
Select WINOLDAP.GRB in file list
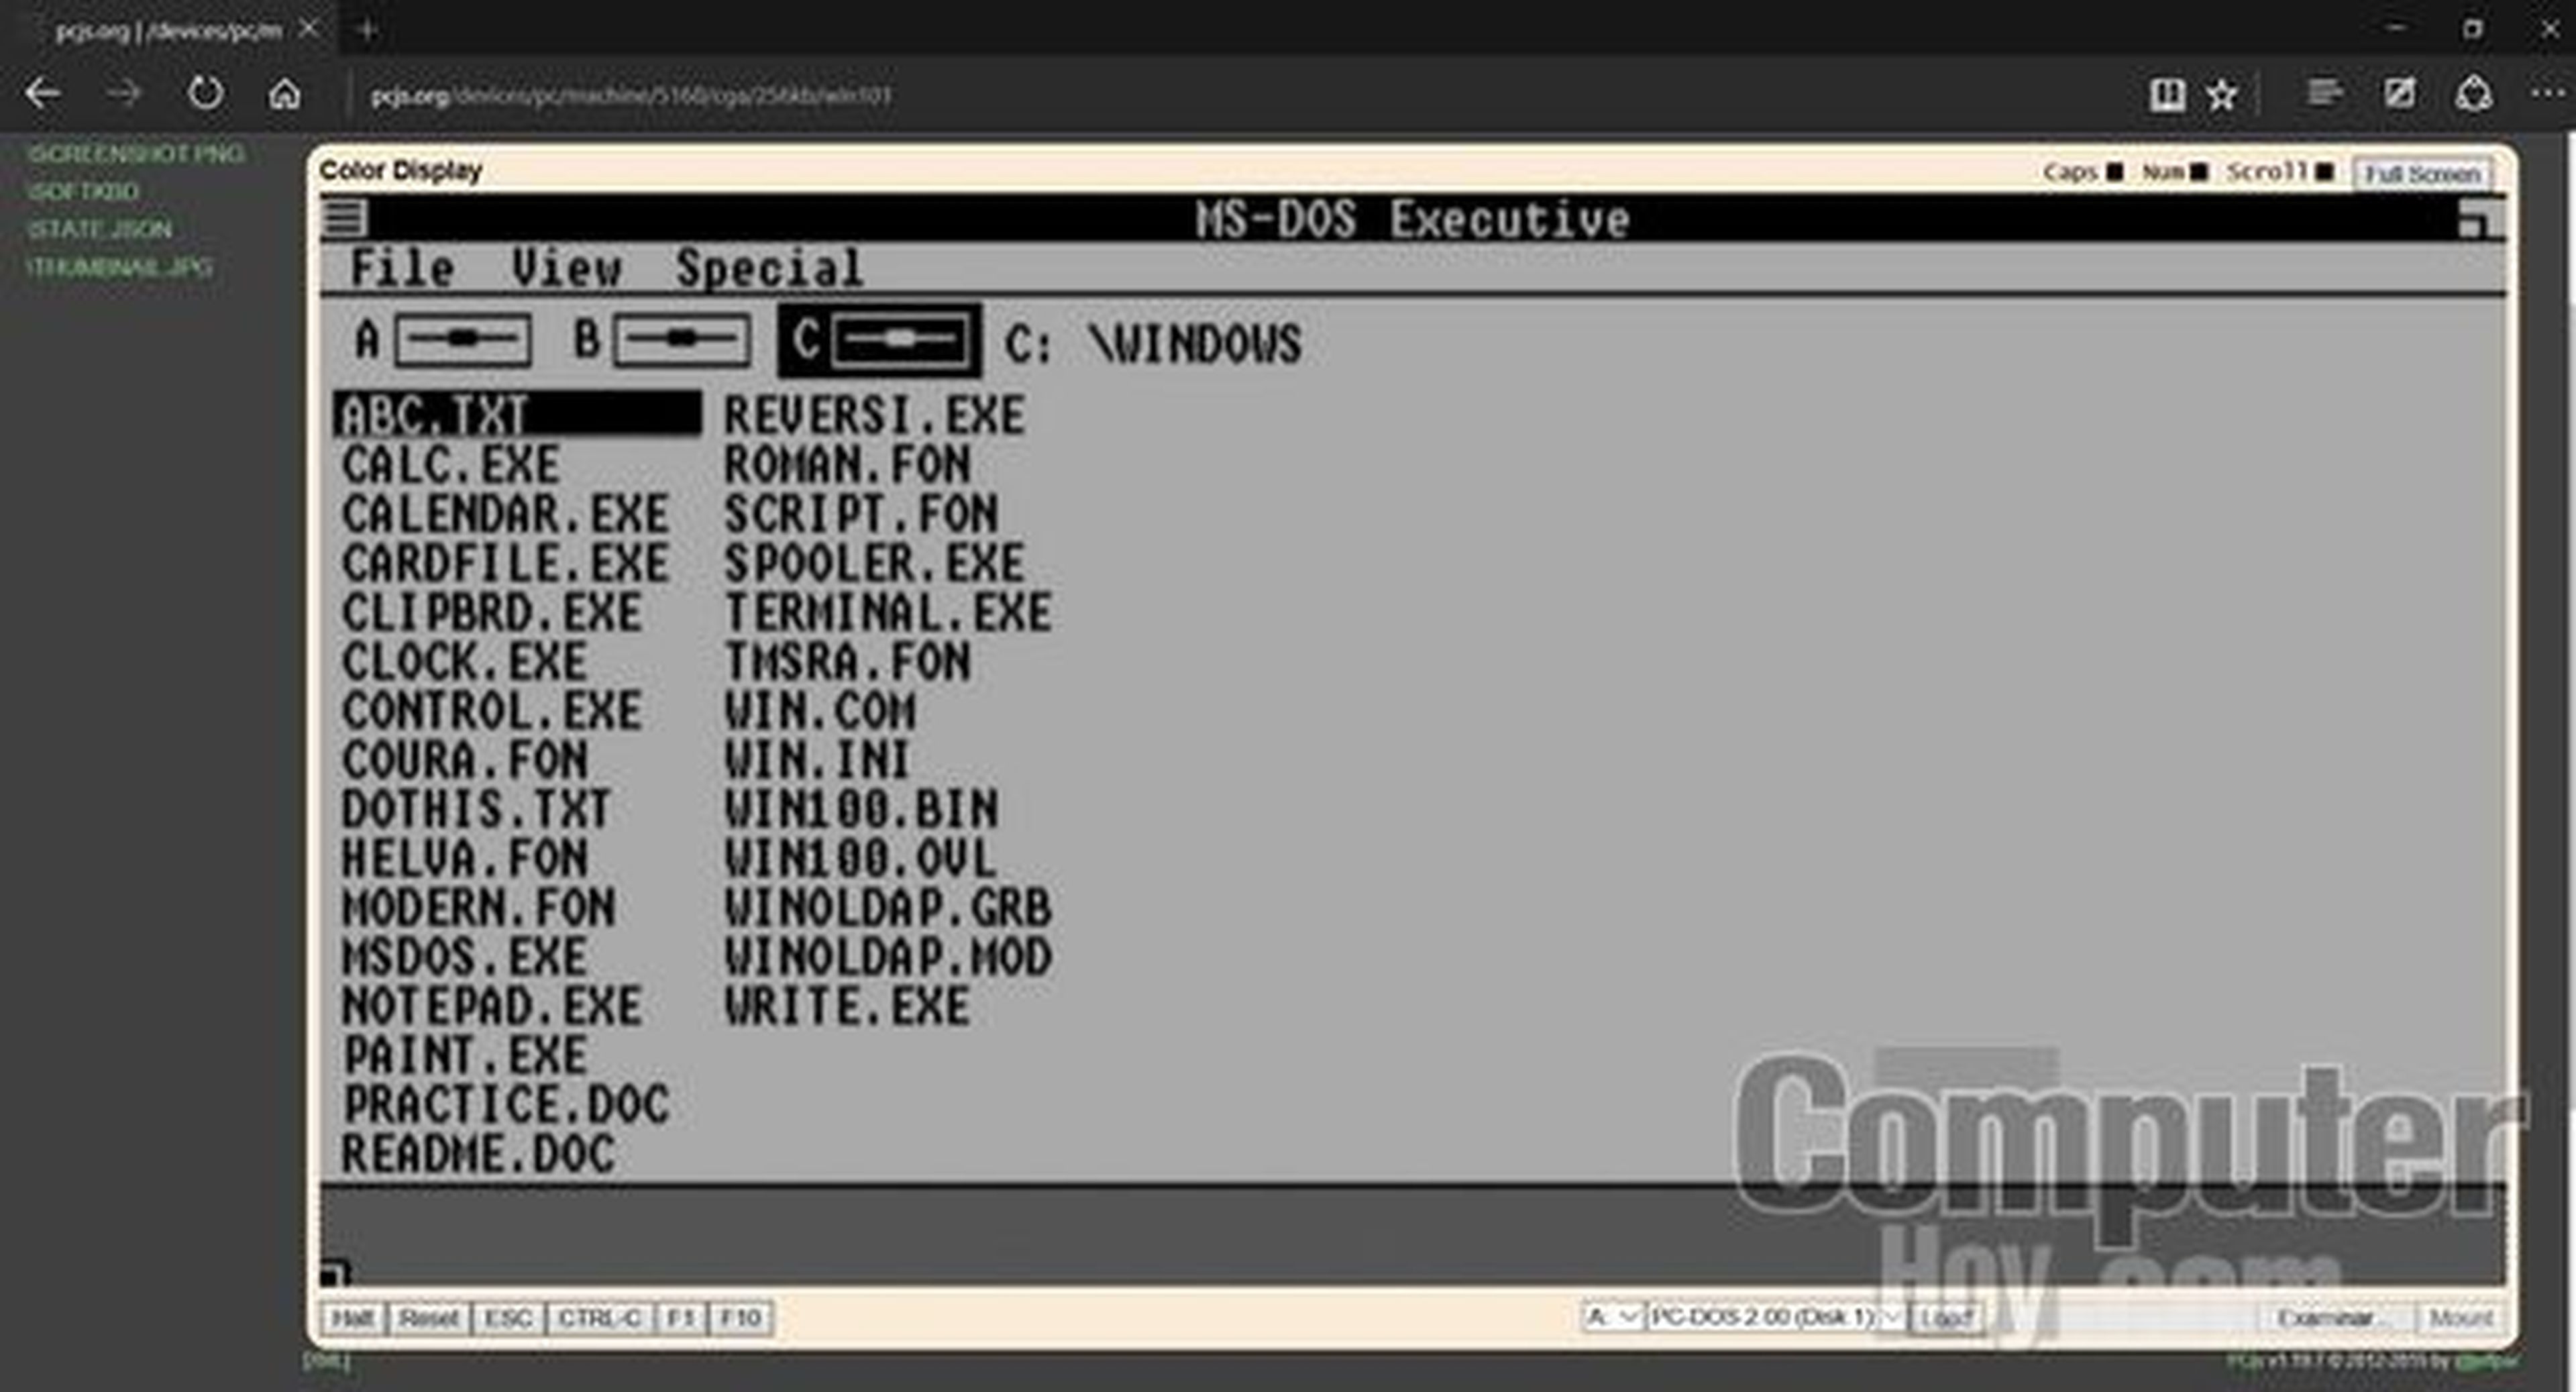pos(888,908)
